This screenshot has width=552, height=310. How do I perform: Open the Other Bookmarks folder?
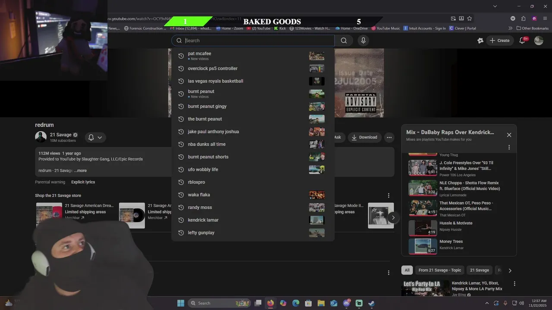click(532, 28)
